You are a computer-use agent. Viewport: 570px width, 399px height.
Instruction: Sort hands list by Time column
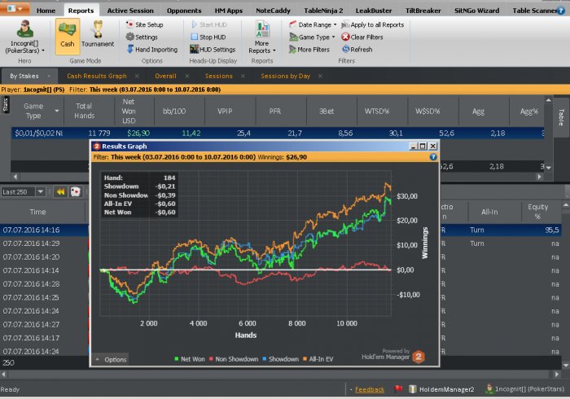click(x=37, y=212)
